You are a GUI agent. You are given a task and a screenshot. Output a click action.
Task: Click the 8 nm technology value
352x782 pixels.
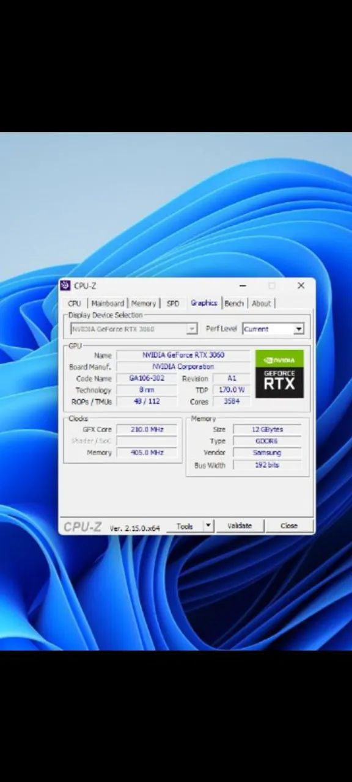(147, 390)
